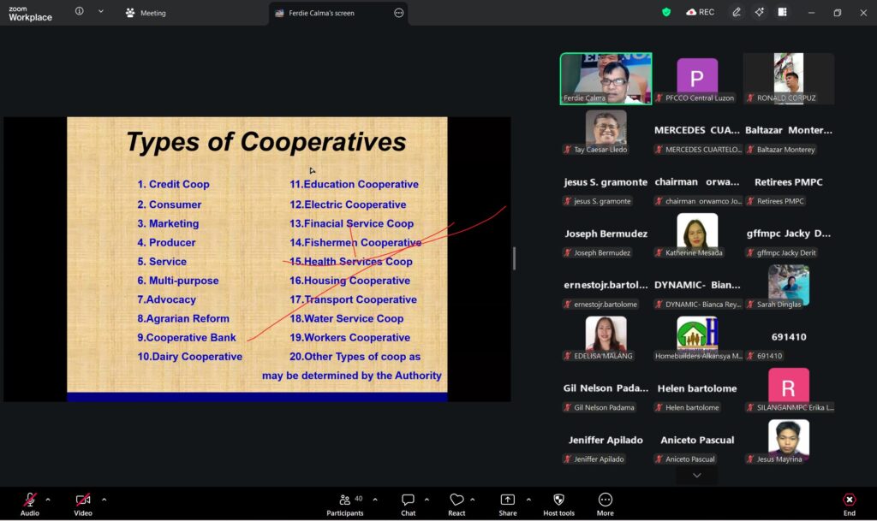The height and width of the screenshot is (521, 877).
Task: Open the video options chevron
Action: click(104, 500)
